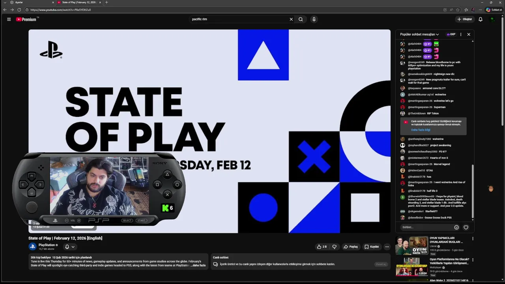Click the Canlı sohbet section heading
The image size is (505, 284).
pyautogui.click(x=221, y=258)
